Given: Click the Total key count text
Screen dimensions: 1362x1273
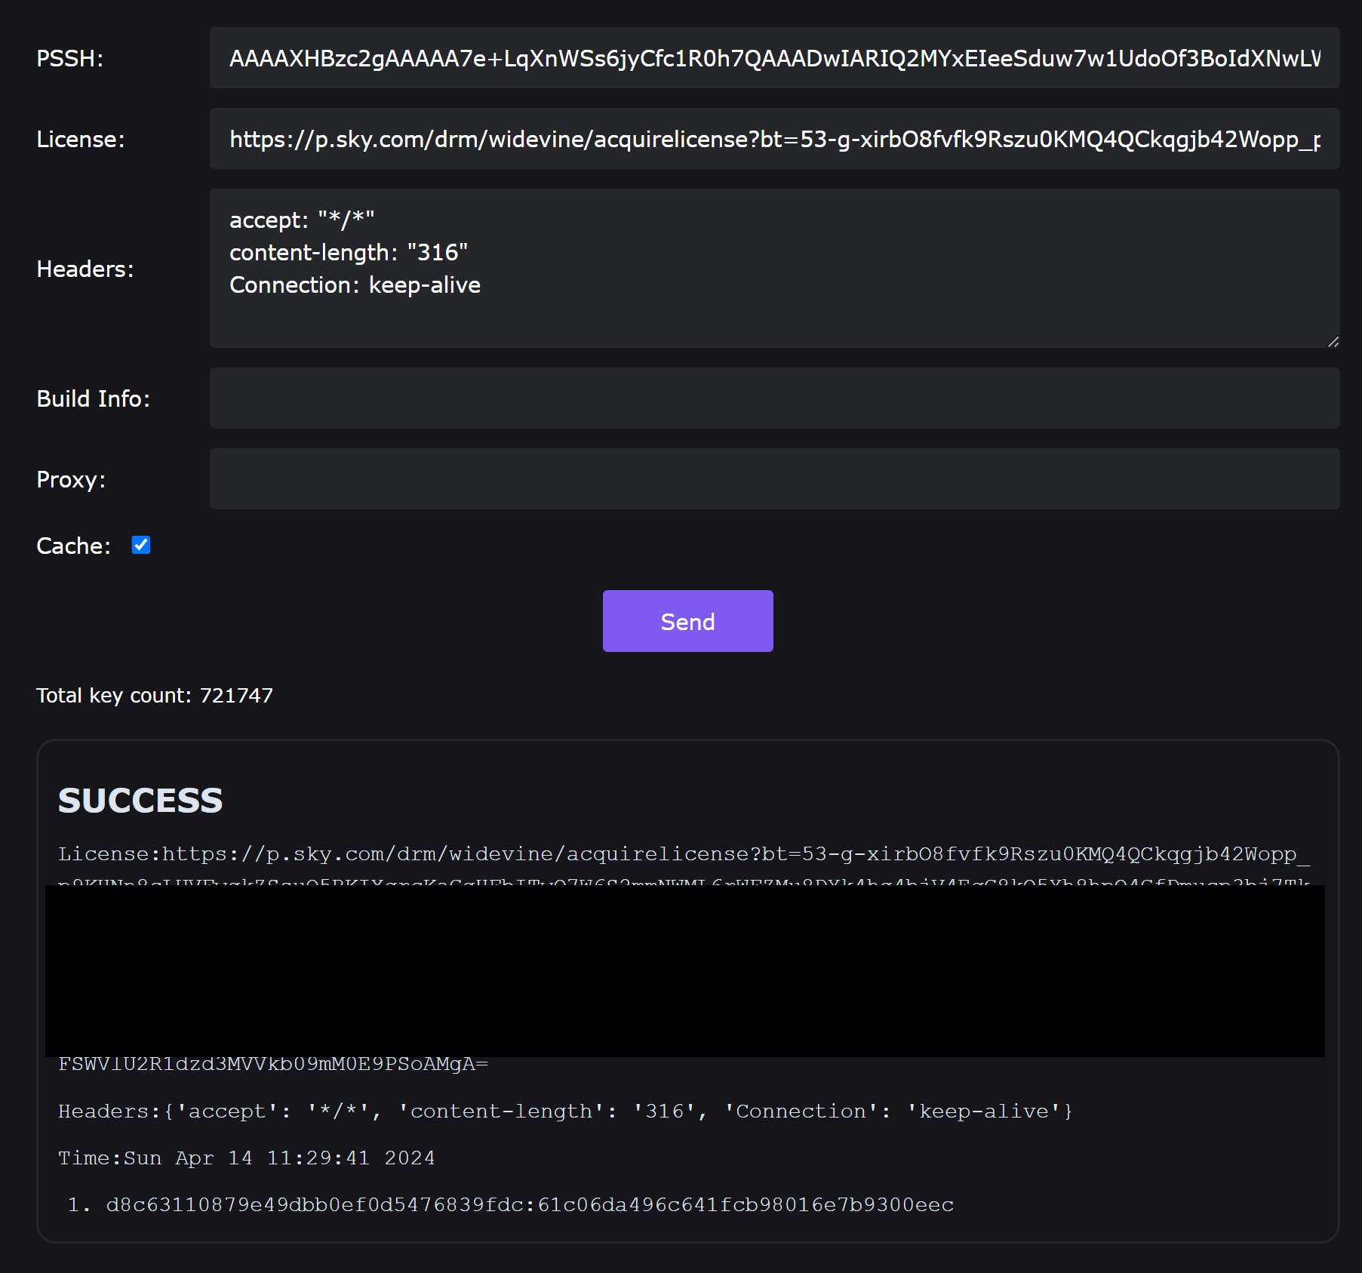Looking at the screenshot, I should click(155, 695).
